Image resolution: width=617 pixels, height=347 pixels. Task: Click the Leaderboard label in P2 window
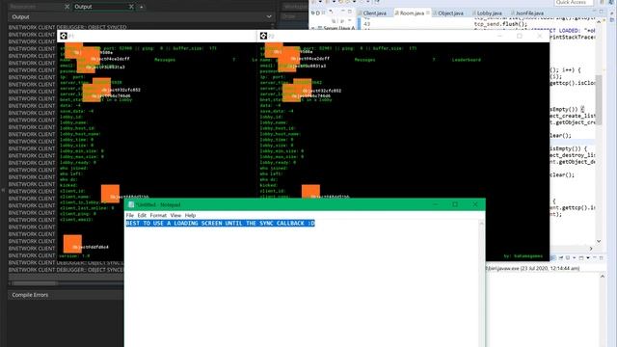[467, 60]
